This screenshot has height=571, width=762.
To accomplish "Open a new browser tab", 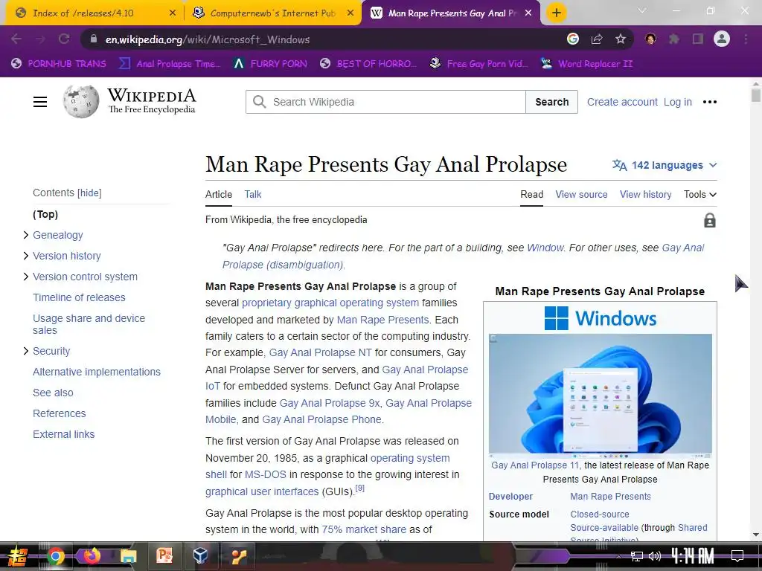I will point(557,13).
